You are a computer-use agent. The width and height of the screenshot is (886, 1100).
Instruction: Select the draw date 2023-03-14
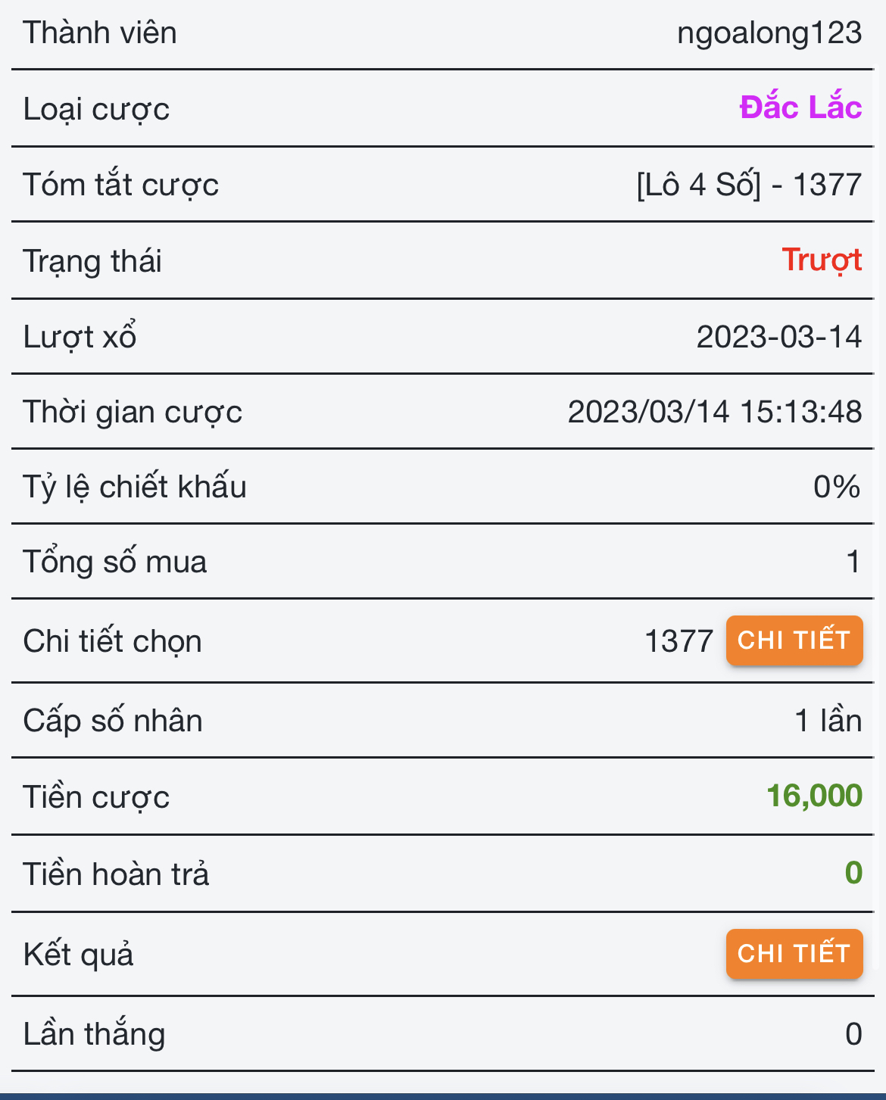click(x=778, y=337)
